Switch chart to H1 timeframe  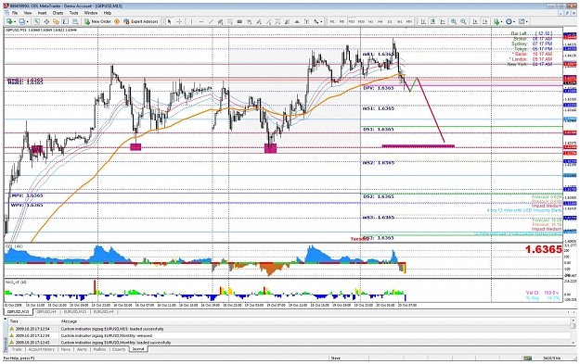click(x=370, y=21)
